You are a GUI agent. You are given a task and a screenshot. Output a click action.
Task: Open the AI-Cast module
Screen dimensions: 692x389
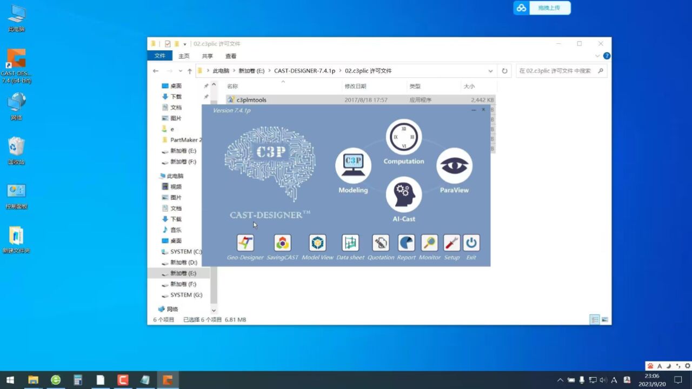[404, 194]
